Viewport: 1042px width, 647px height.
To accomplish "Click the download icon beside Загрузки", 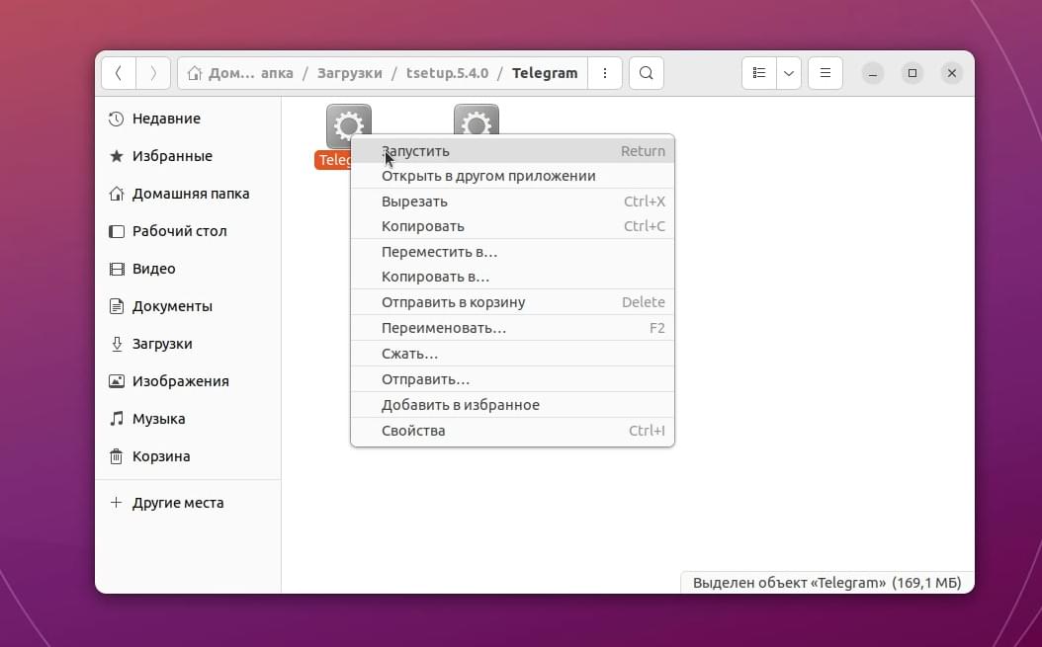I will point(117,344).
